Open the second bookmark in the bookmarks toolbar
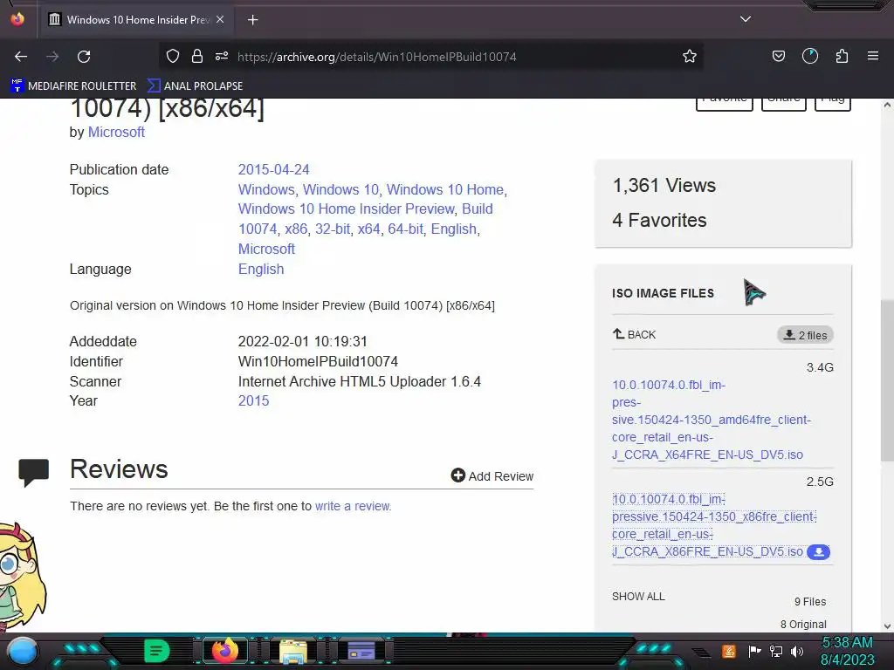Image resolution: width=894 pixels, height=670 pixels. point(195,86)
